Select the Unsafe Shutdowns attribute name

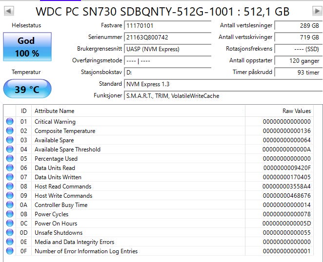[x=59, y=233]
